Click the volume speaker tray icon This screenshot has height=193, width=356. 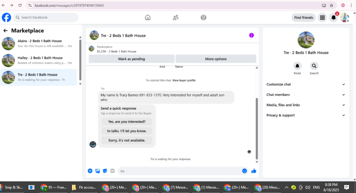(308, 187)
